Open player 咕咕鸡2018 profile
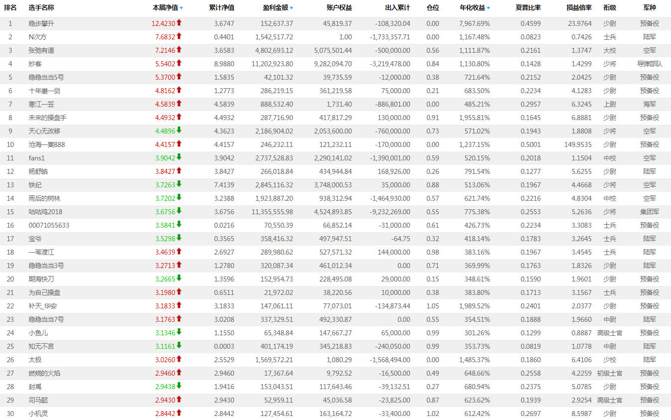The image size is (671, 420). click(x=45, y=212)
